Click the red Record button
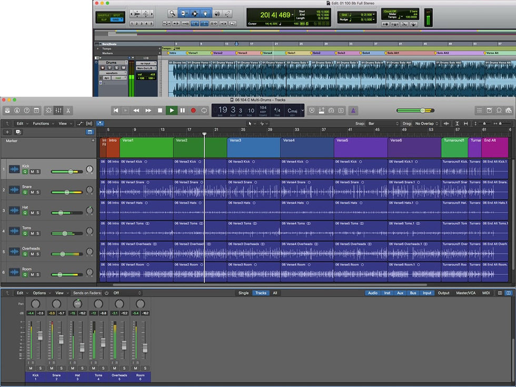 [193, 111]
